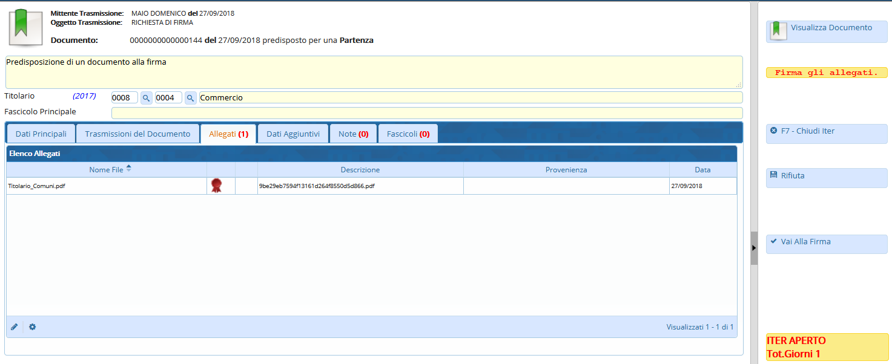Click the first Titolario magnifier search icon
Screen dimensions: 892x364
[x=147, y=98]
